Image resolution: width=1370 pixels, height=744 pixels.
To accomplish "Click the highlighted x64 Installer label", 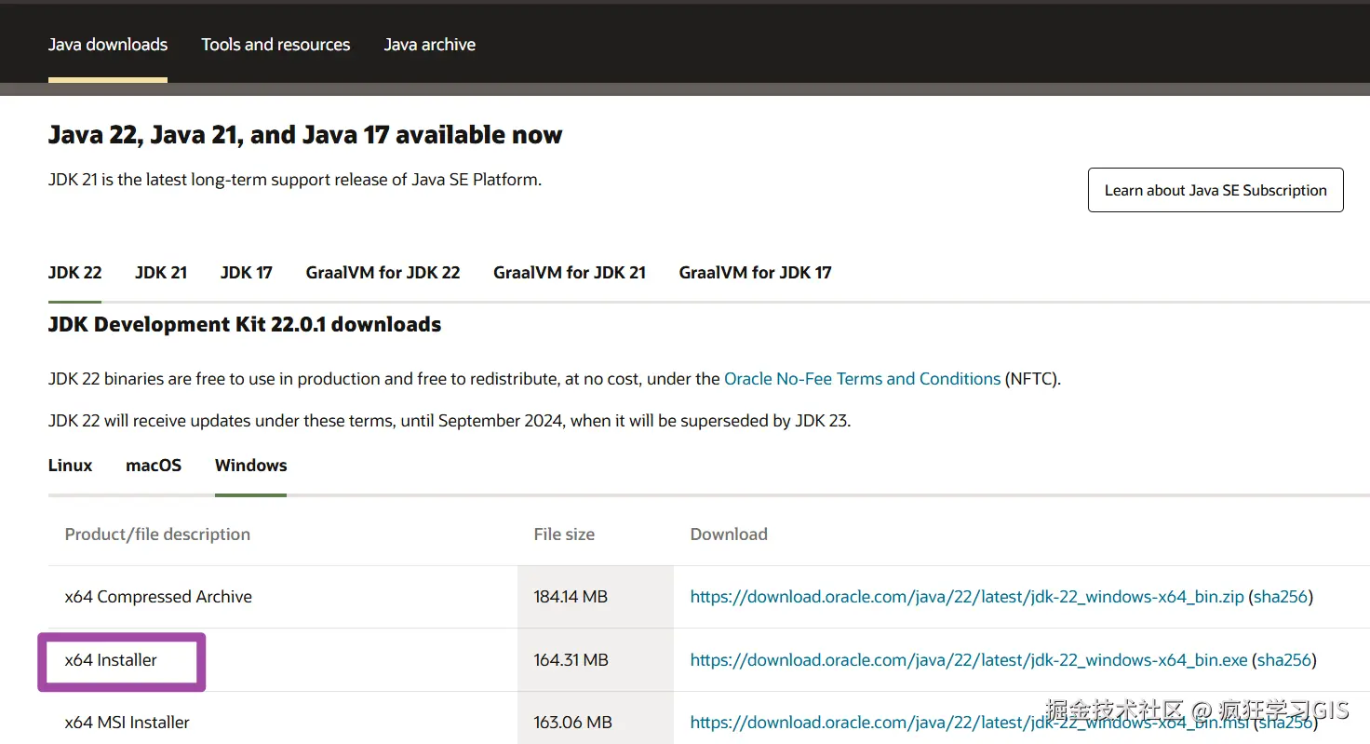I will coord(111,660).
